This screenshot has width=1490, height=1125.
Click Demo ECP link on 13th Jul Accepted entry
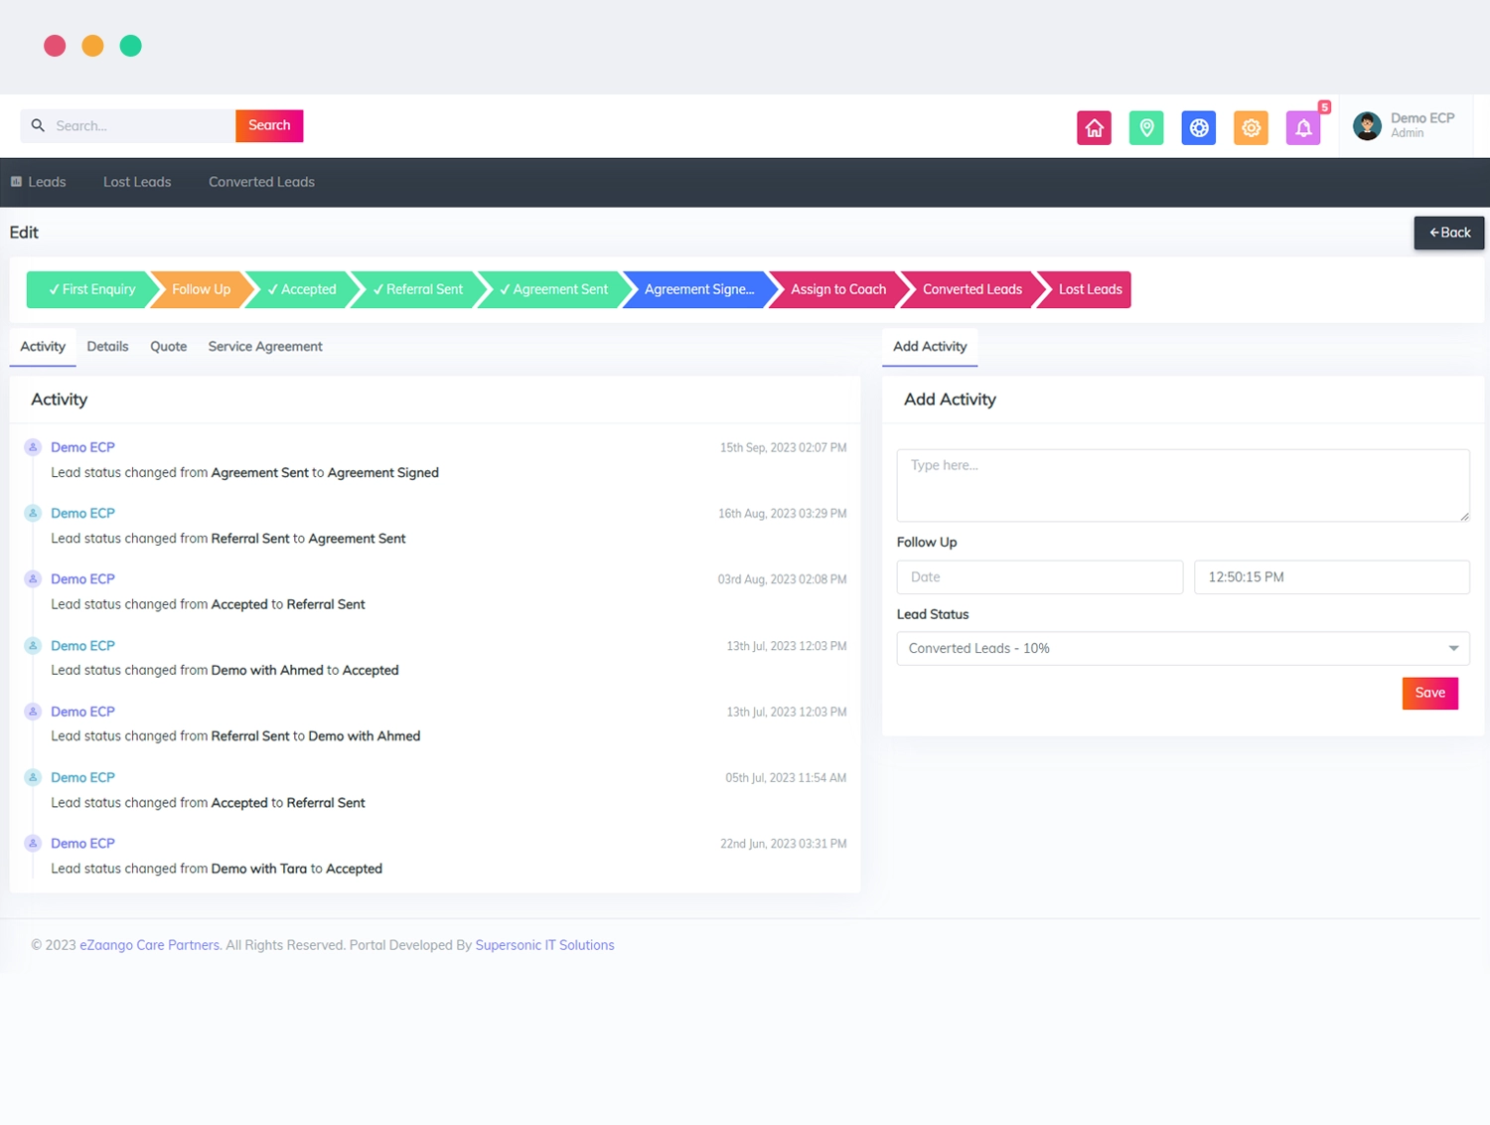82,646
